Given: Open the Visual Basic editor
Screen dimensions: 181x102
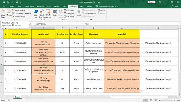Looking at the screenshot, I should [x=3, y=14].
